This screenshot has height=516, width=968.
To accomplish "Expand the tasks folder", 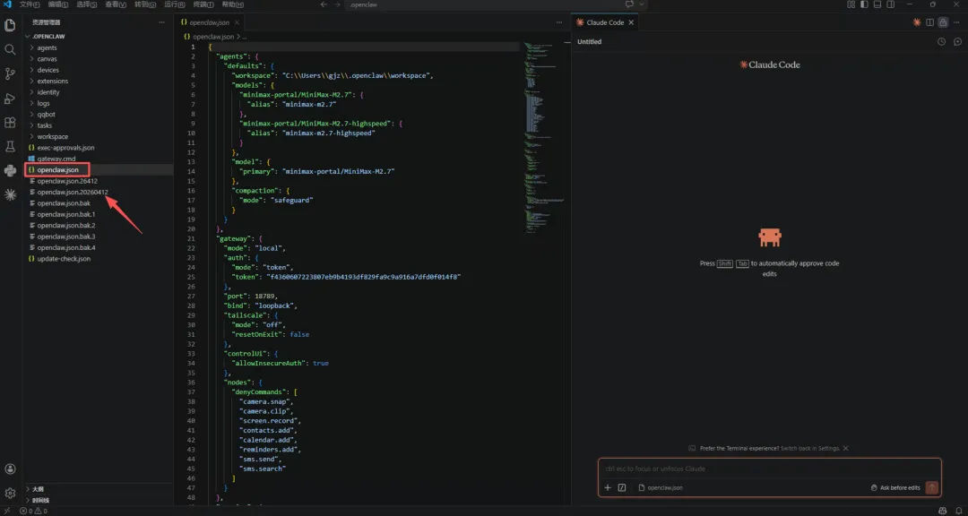I will click(x=99, y=125).
